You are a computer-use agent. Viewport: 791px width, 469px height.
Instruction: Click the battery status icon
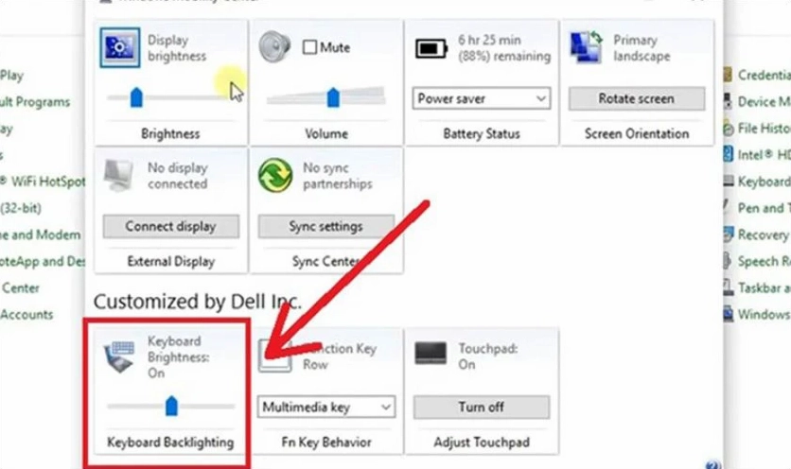pos(431,49)
